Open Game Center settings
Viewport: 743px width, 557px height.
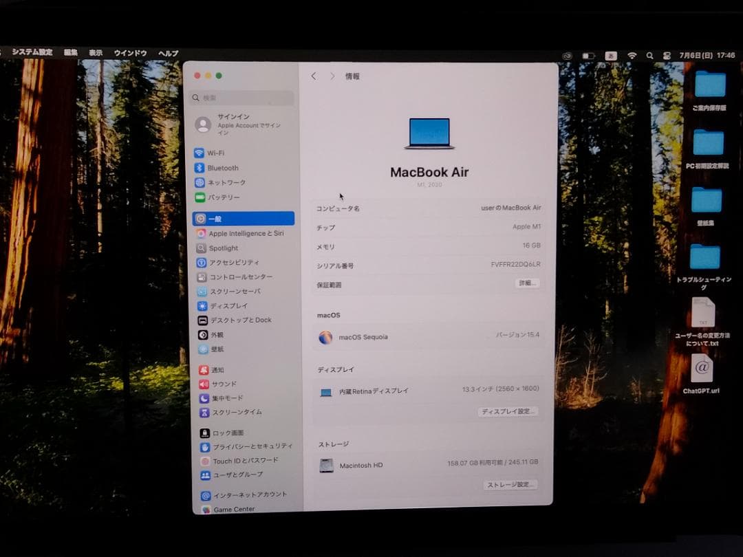pyautogui.click(x=228, y=509)
